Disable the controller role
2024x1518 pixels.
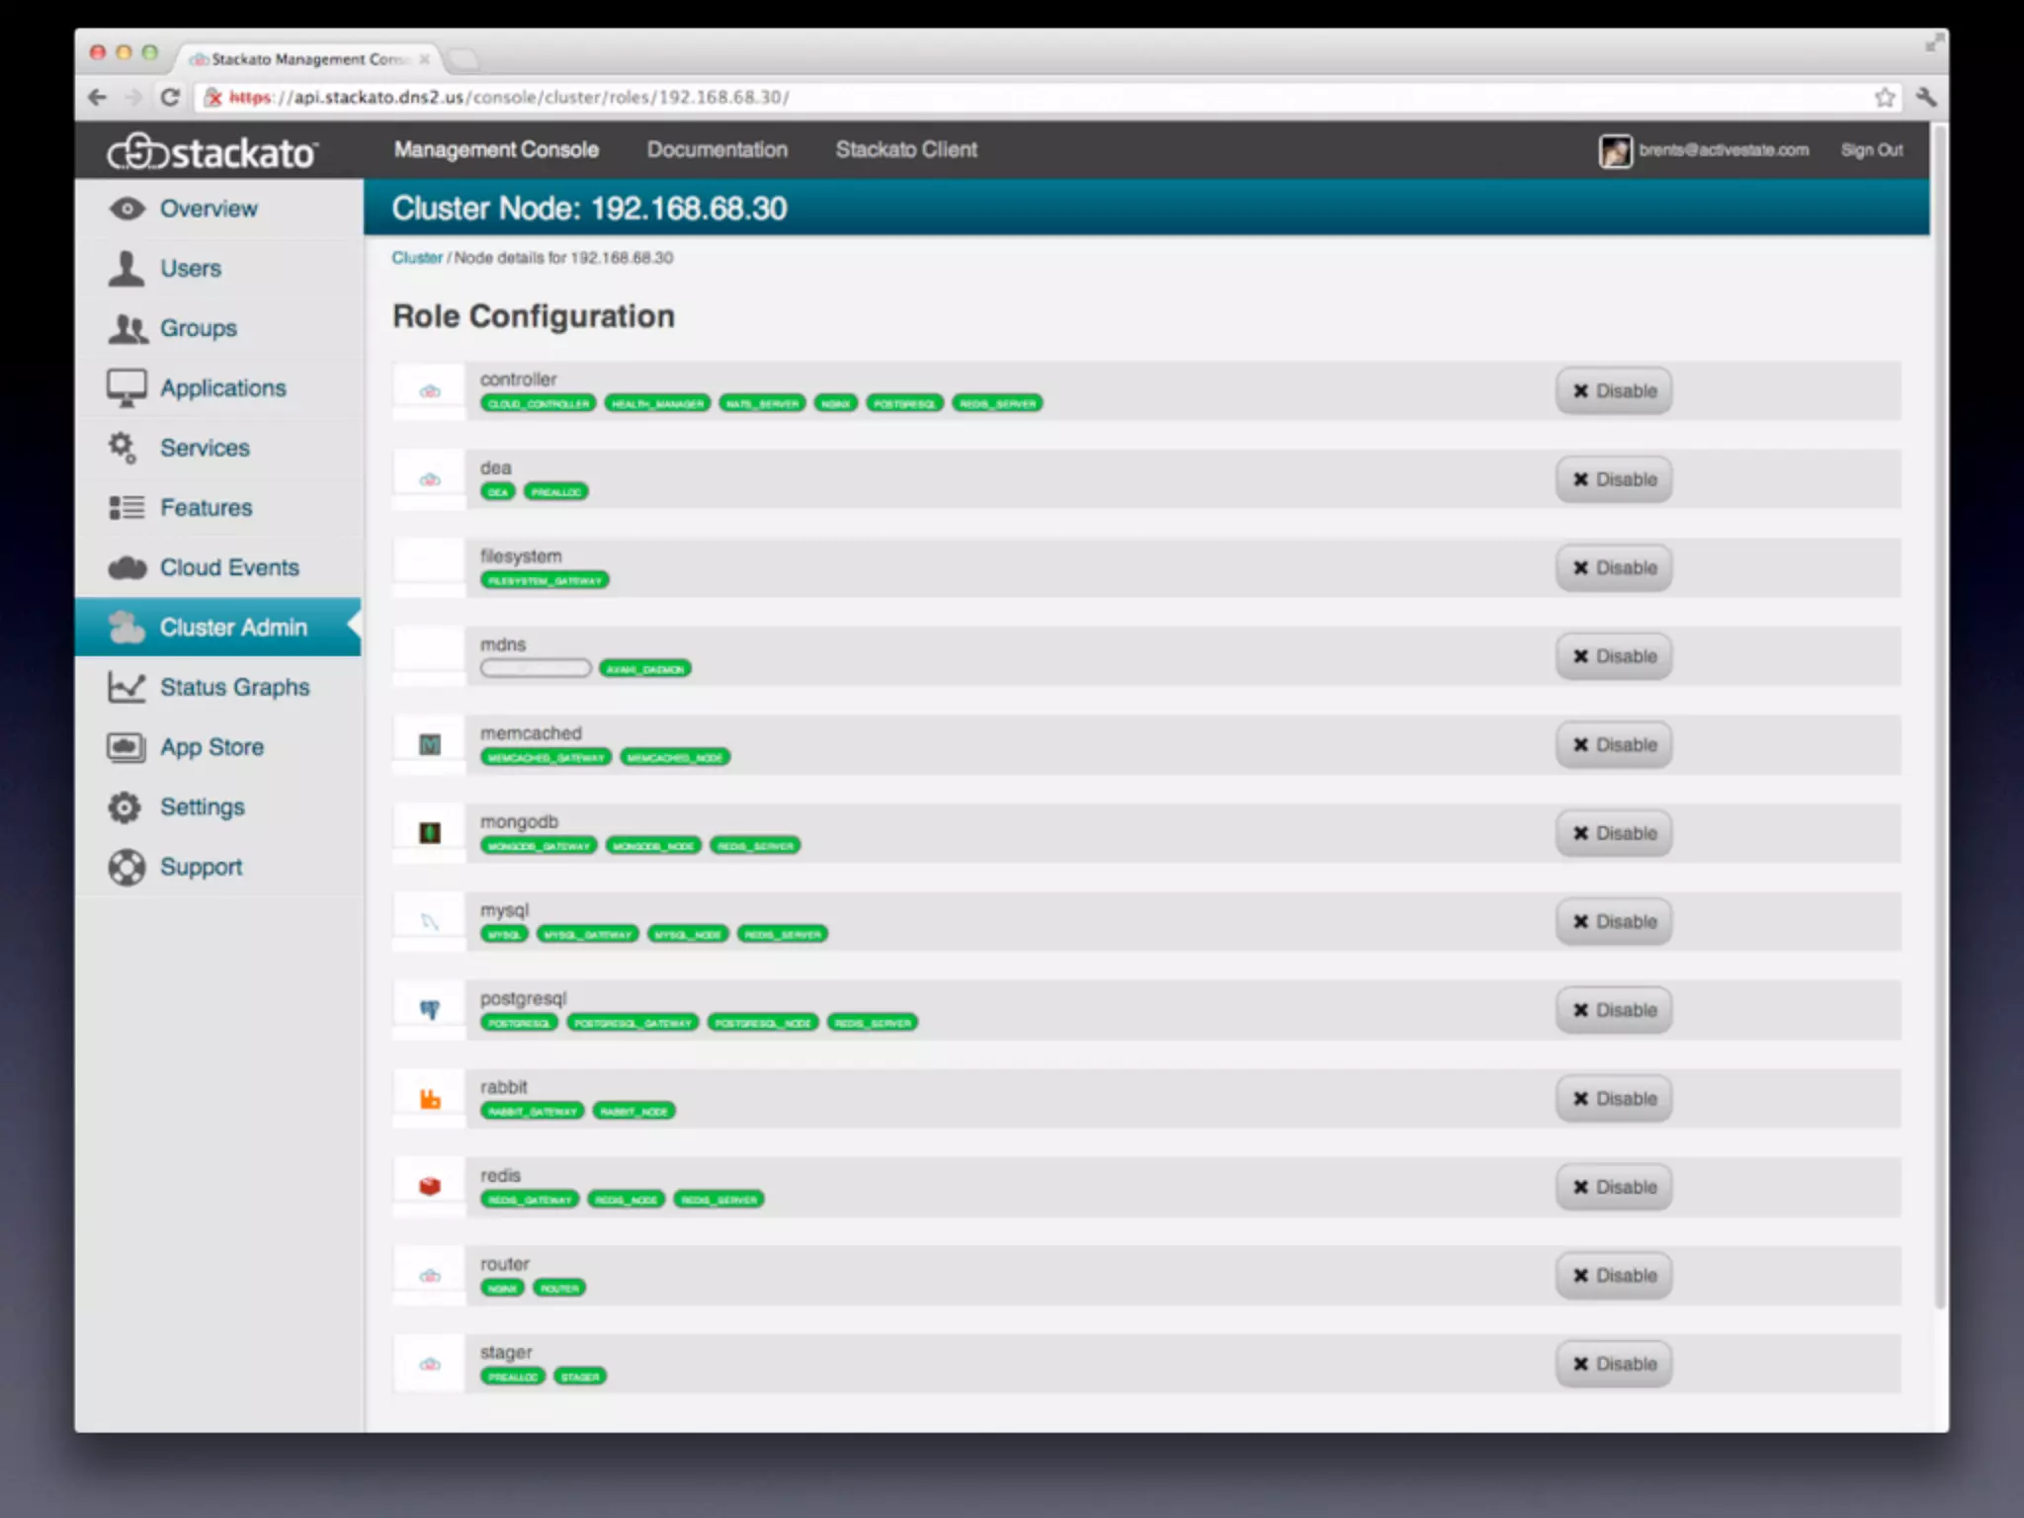1613,390
